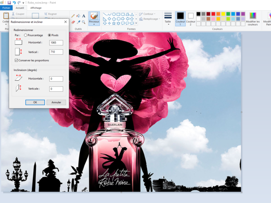The height and width of the screenshot is (203, 271).
Task: Open the Quick Access Toolbar customize arrow
Action: click(23, 3)
